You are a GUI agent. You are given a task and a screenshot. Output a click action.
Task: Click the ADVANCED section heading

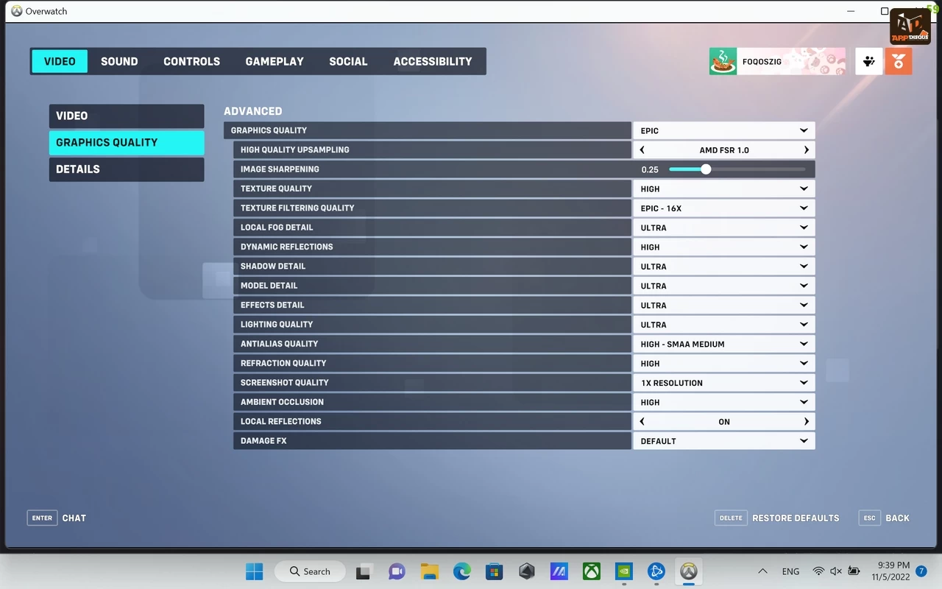pyautogui.click(x=252, y=111)
